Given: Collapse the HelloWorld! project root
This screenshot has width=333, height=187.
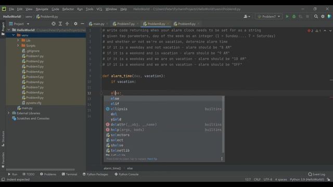Looking at the screenshot, I should point(9,30).
